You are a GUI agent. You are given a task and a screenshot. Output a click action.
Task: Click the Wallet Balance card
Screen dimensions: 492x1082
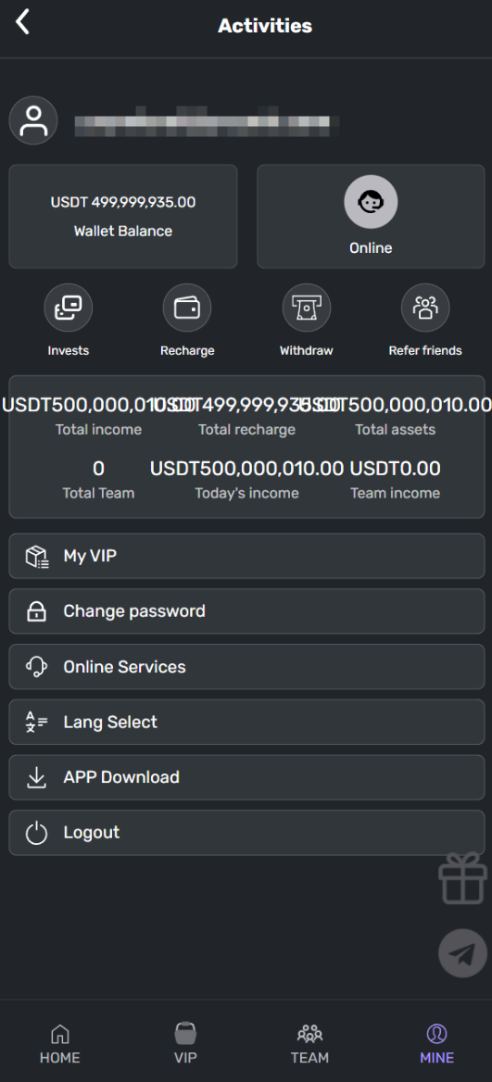[123, 216]
